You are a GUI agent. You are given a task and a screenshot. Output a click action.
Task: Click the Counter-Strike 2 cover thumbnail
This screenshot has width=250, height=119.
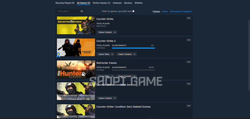tap(76, 47)
